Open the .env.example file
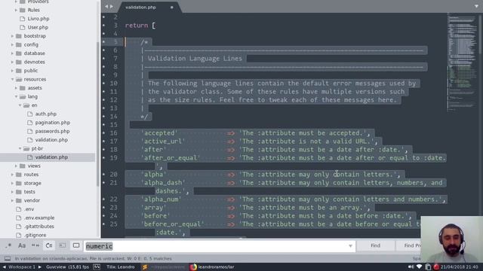Screen dimensions: 483x271 (x=39, y=218)
